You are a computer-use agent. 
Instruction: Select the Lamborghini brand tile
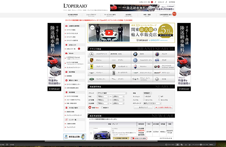point(120,66)
